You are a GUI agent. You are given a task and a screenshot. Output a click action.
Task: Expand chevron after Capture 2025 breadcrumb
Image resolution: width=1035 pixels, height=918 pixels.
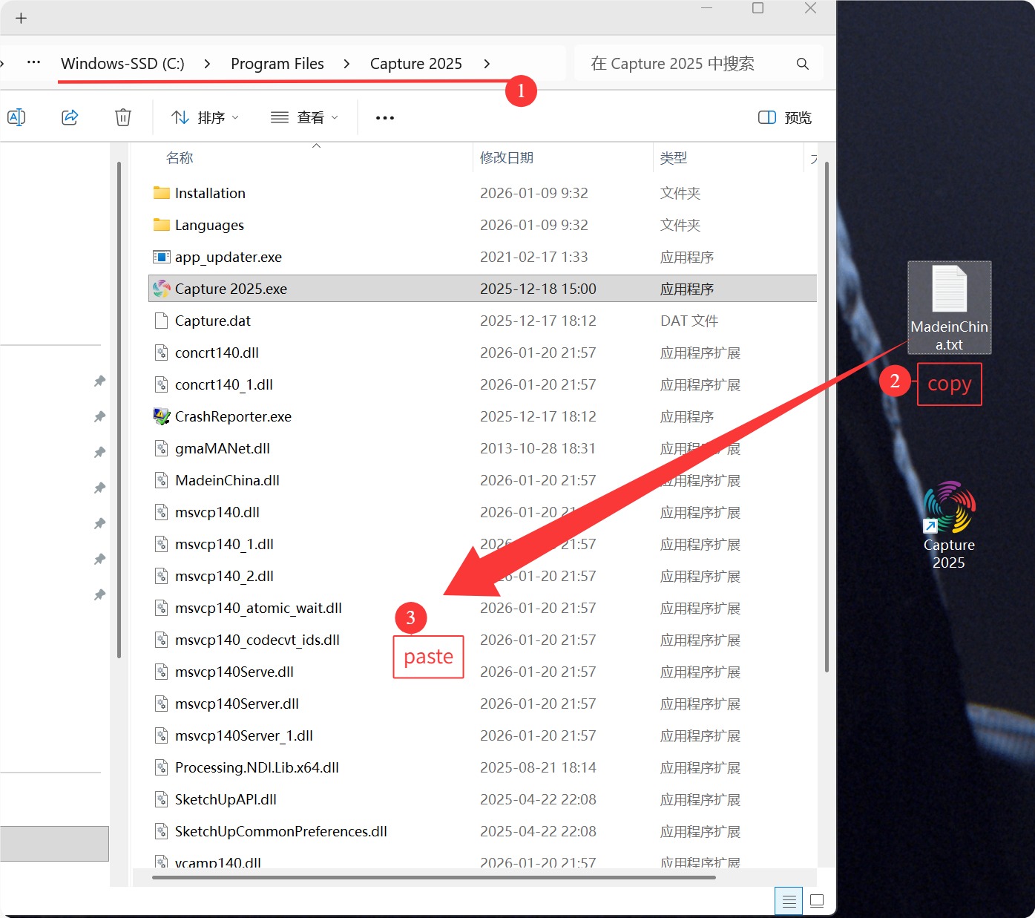tap(487, 64)
